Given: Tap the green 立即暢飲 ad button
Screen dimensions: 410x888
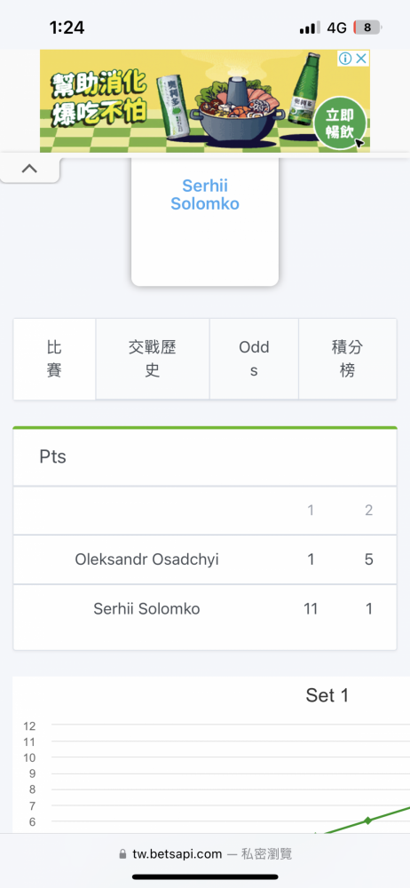Looking at the screenshot, I should pyautogui.click(x=341, y=123).
